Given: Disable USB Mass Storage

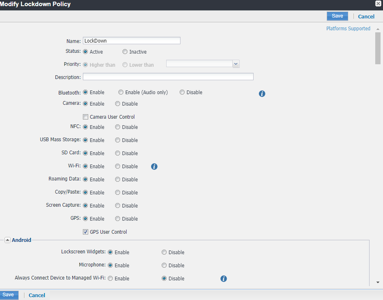Looking at the screenshot, I should point(118,140).
